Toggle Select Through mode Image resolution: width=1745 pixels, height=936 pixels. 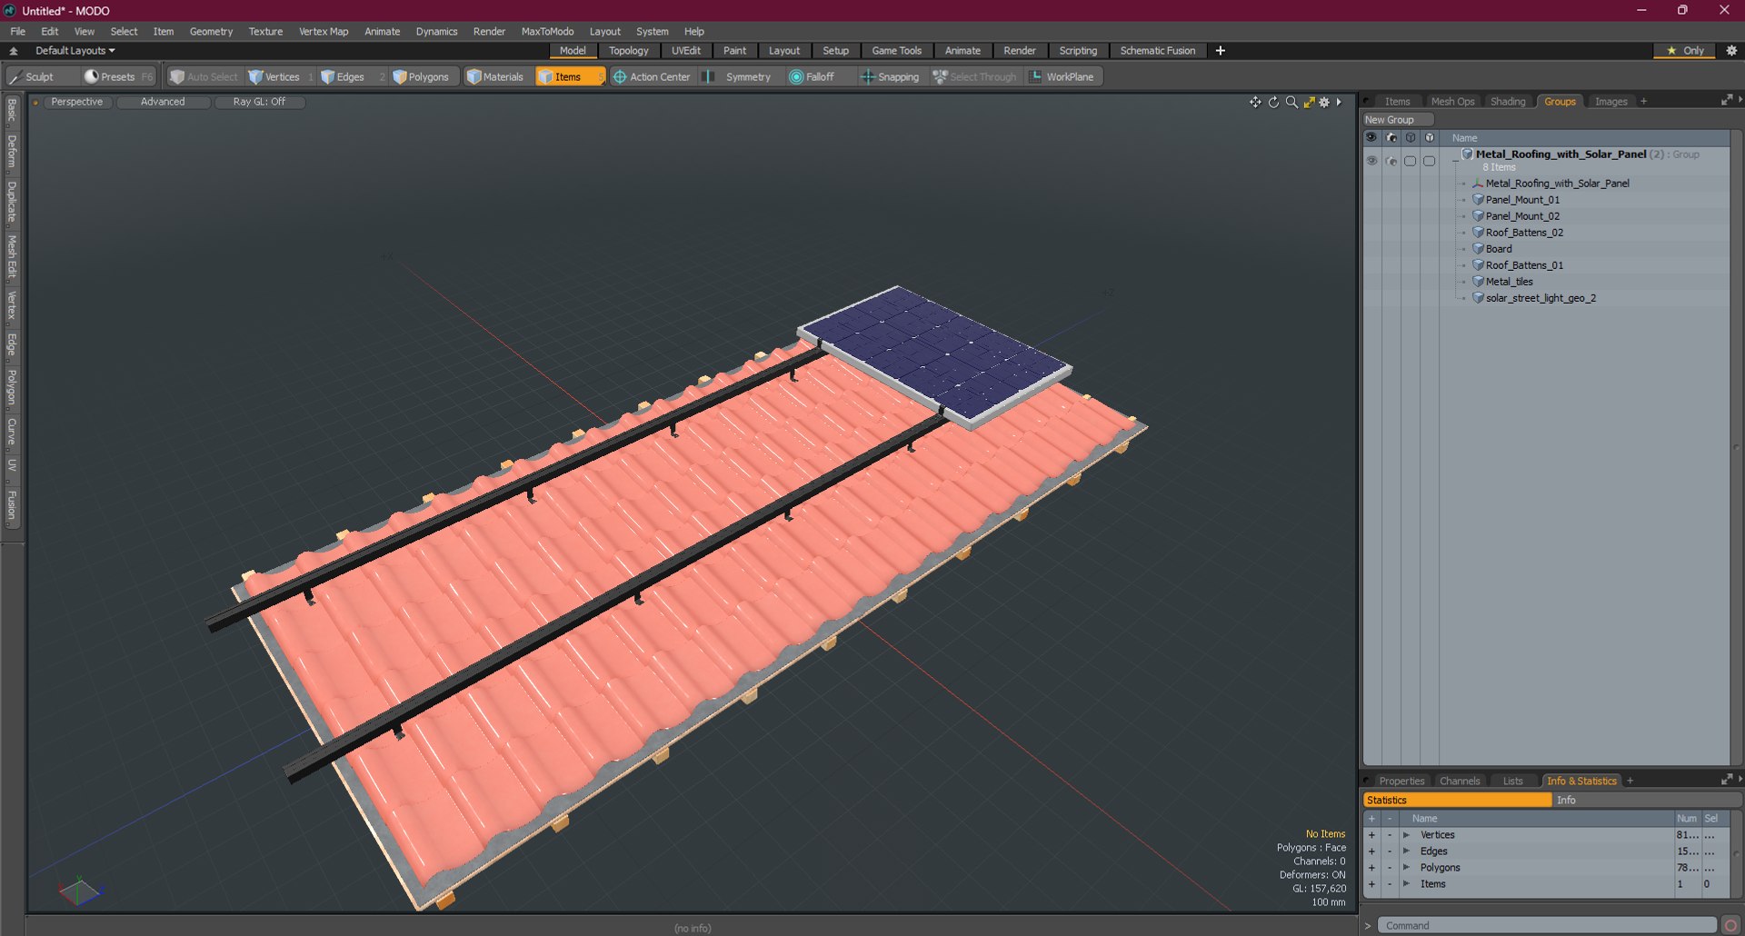click(x=975, y=77)
